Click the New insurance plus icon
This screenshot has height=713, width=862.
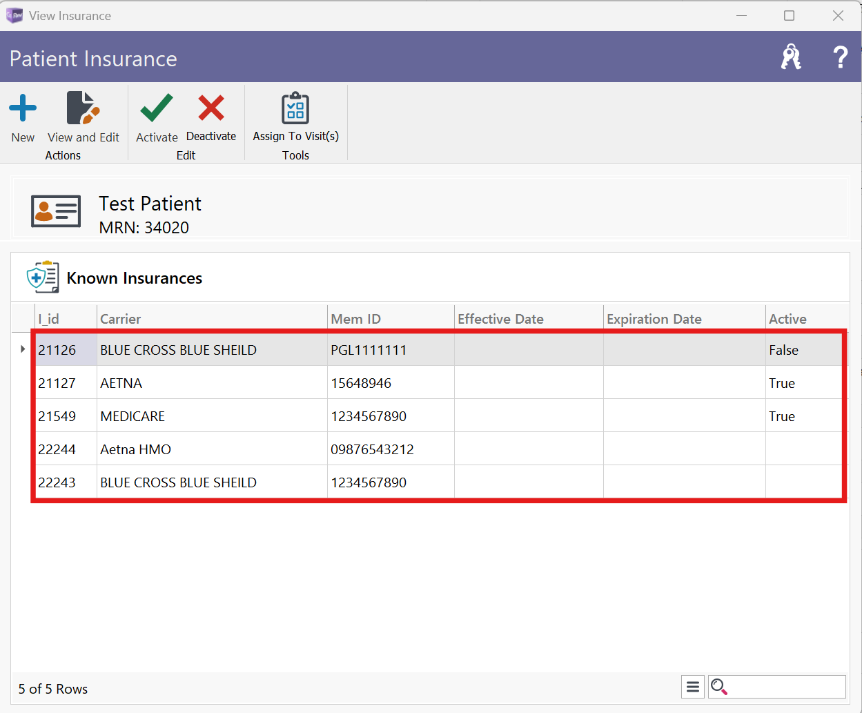tap(23, 109)
